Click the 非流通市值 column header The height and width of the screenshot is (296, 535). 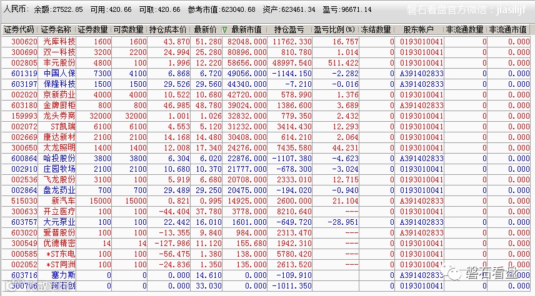[508, 30]
